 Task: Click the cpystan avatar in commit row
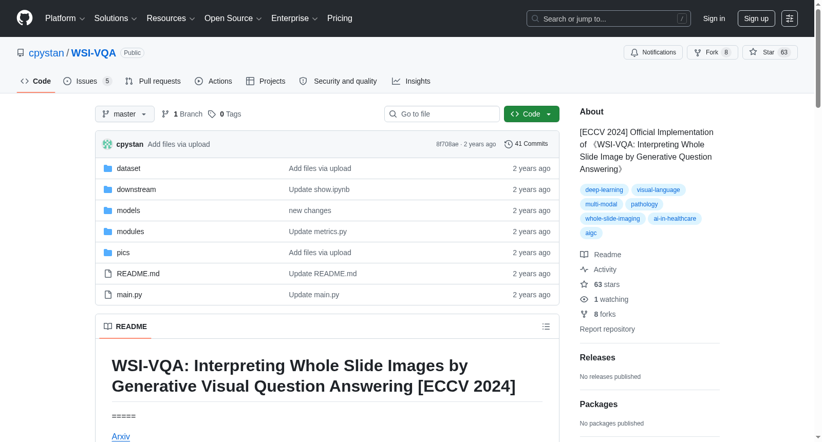107,144
